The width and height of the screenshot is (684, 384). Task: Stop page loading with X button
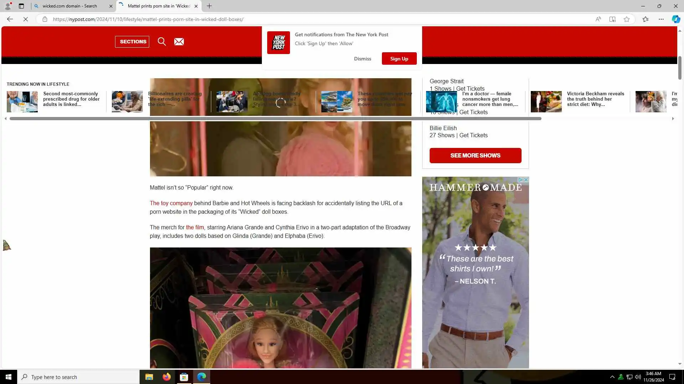tap(26, 19)
